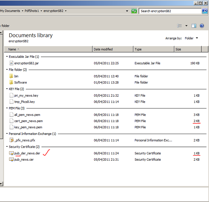Viewport: 209px width, 202px height.
Task: Select the encryptionSB2.jar file icon
Action: pos(11,63)
